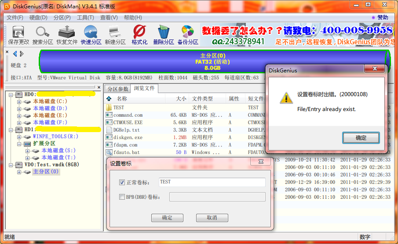The height and width of the screenshot is (244, 398).
Task: Select the TEST folder icon
Action: [109, 108]
